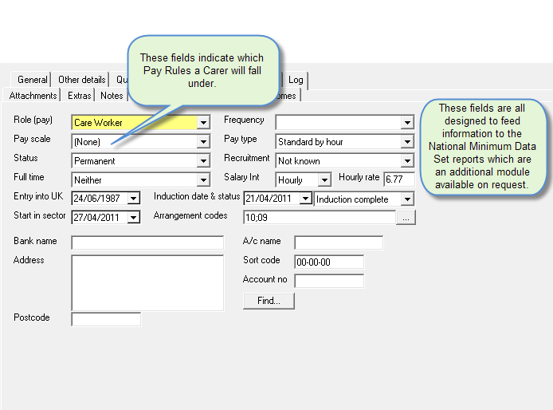This screenshot has height=410, width=553.
Task: Open the Entry into UK date picker
Action: click(x=133, y=199)
